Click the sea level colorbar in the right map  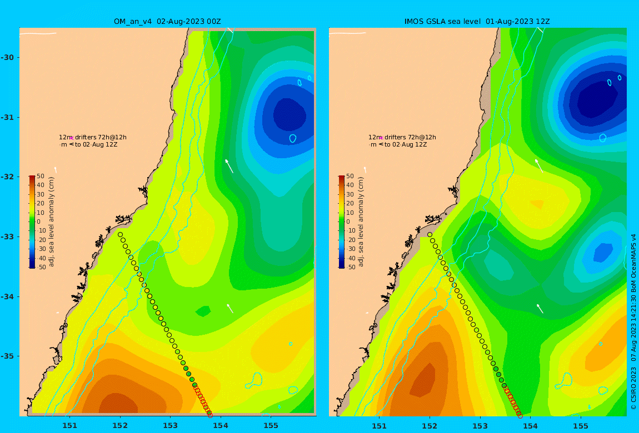coord(342,222)
